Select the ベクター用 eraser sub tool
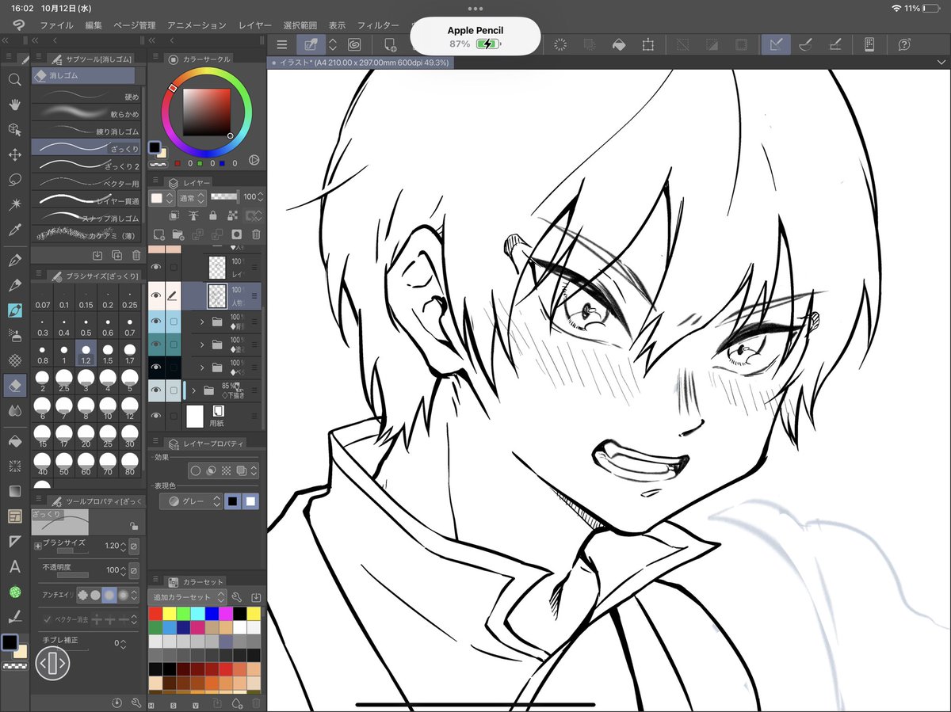Viewport: 951px width, 712px height. [86, 182]
